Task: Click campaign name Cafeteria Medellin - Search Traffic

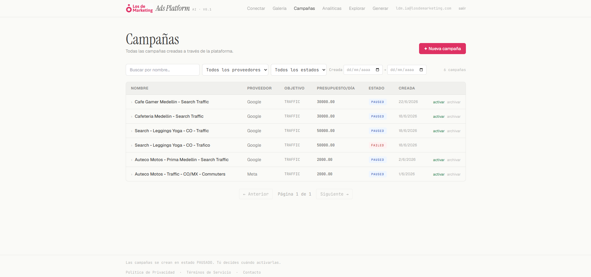Action: (169, 116)
